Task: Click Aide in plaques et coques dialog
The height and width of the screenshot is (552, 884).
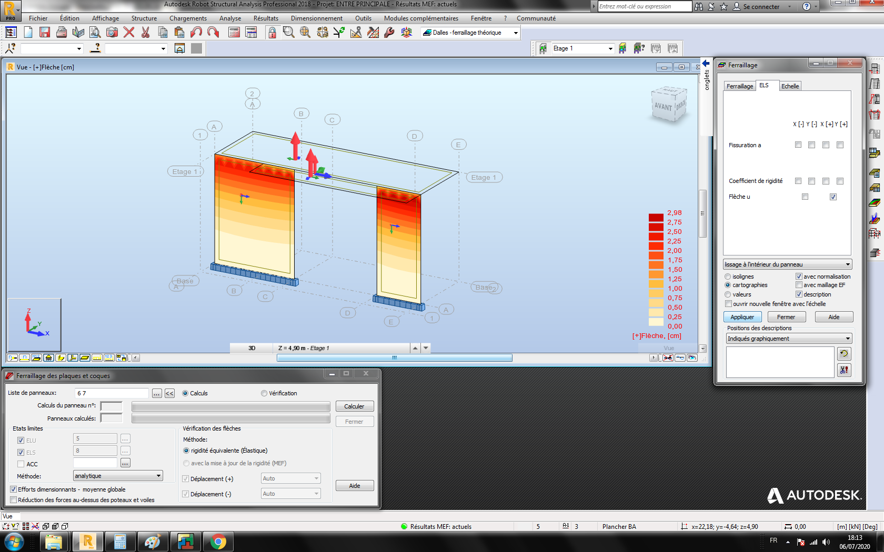Action: pos(355,486)
